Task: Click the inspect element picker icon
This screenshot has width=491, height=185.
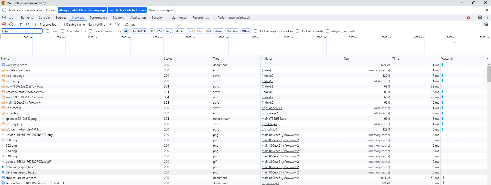Action: click(x=4, y=17)
